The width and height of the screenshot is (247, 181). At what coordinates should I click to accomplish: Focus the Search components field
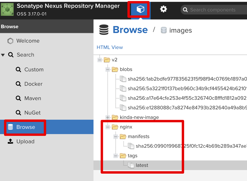[214, 10]
